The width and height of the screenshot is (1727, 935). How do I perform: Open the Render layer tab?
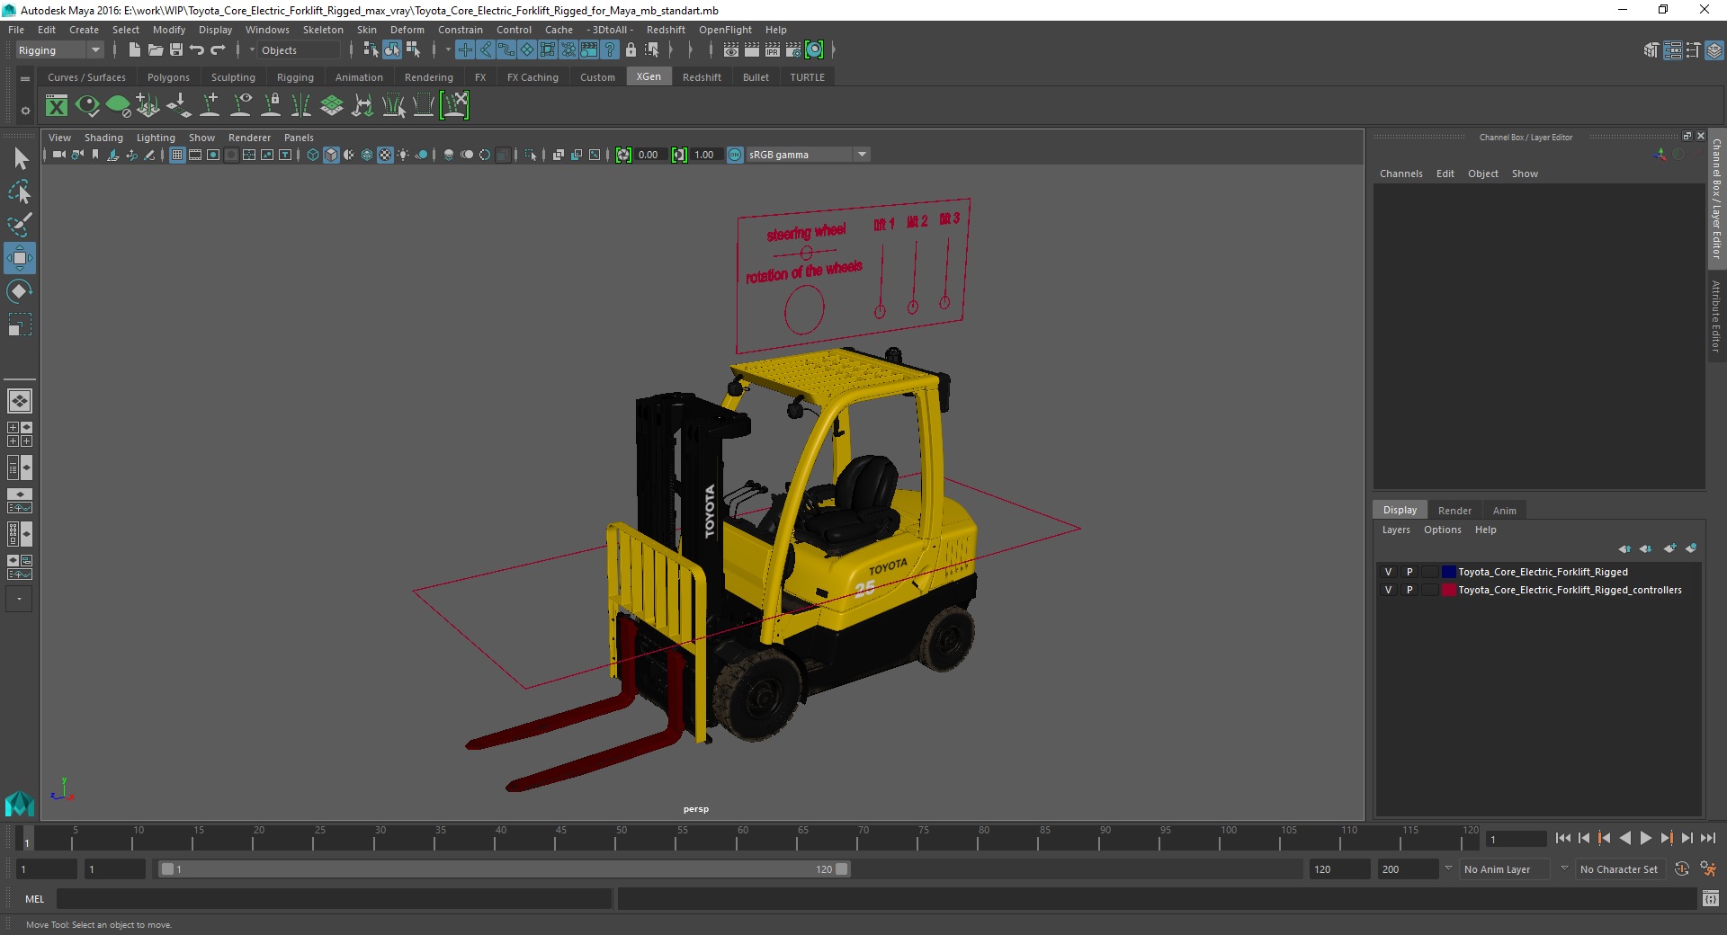click(x=1454, y=511)
